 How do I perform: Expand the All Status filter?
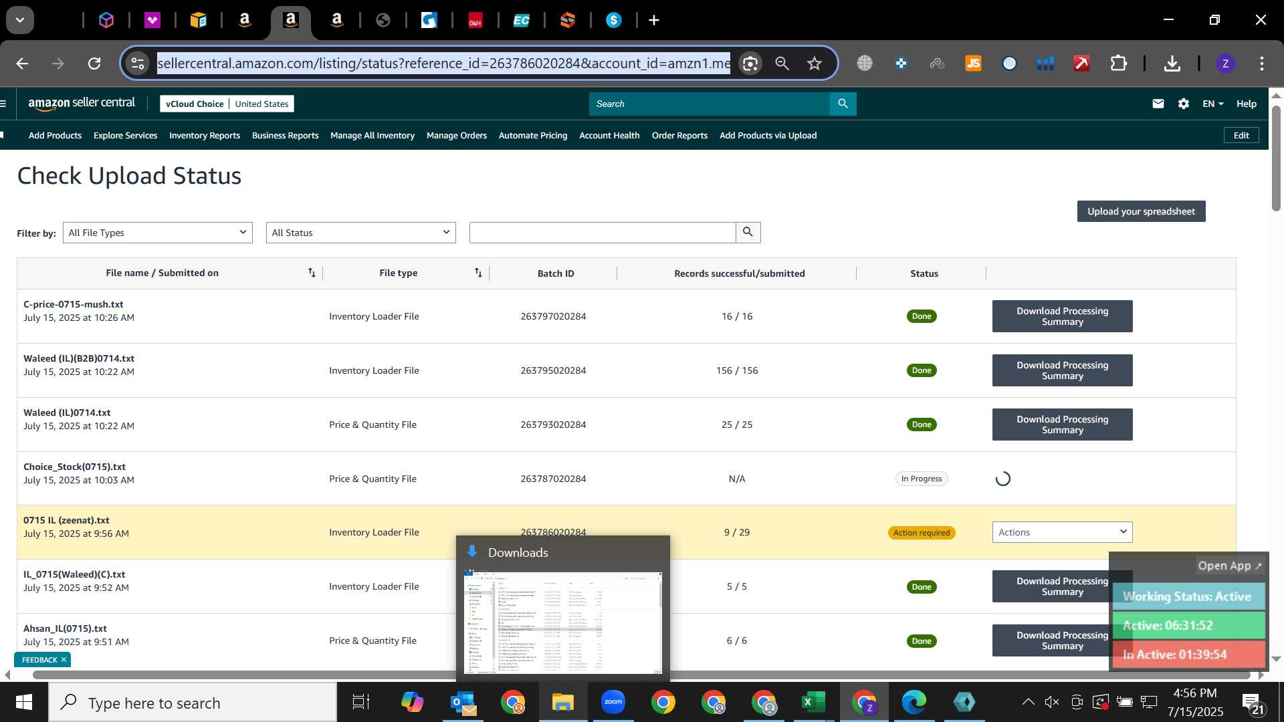[361, 233]
